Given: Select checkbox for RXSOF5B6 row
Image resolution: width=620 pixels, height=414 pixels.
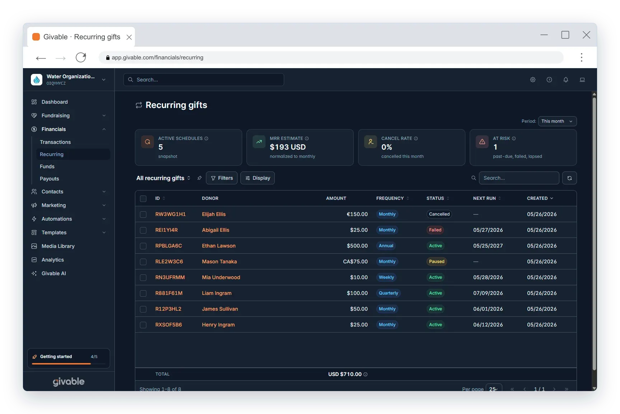Looking at the screenshot, I should click(143, 325).
